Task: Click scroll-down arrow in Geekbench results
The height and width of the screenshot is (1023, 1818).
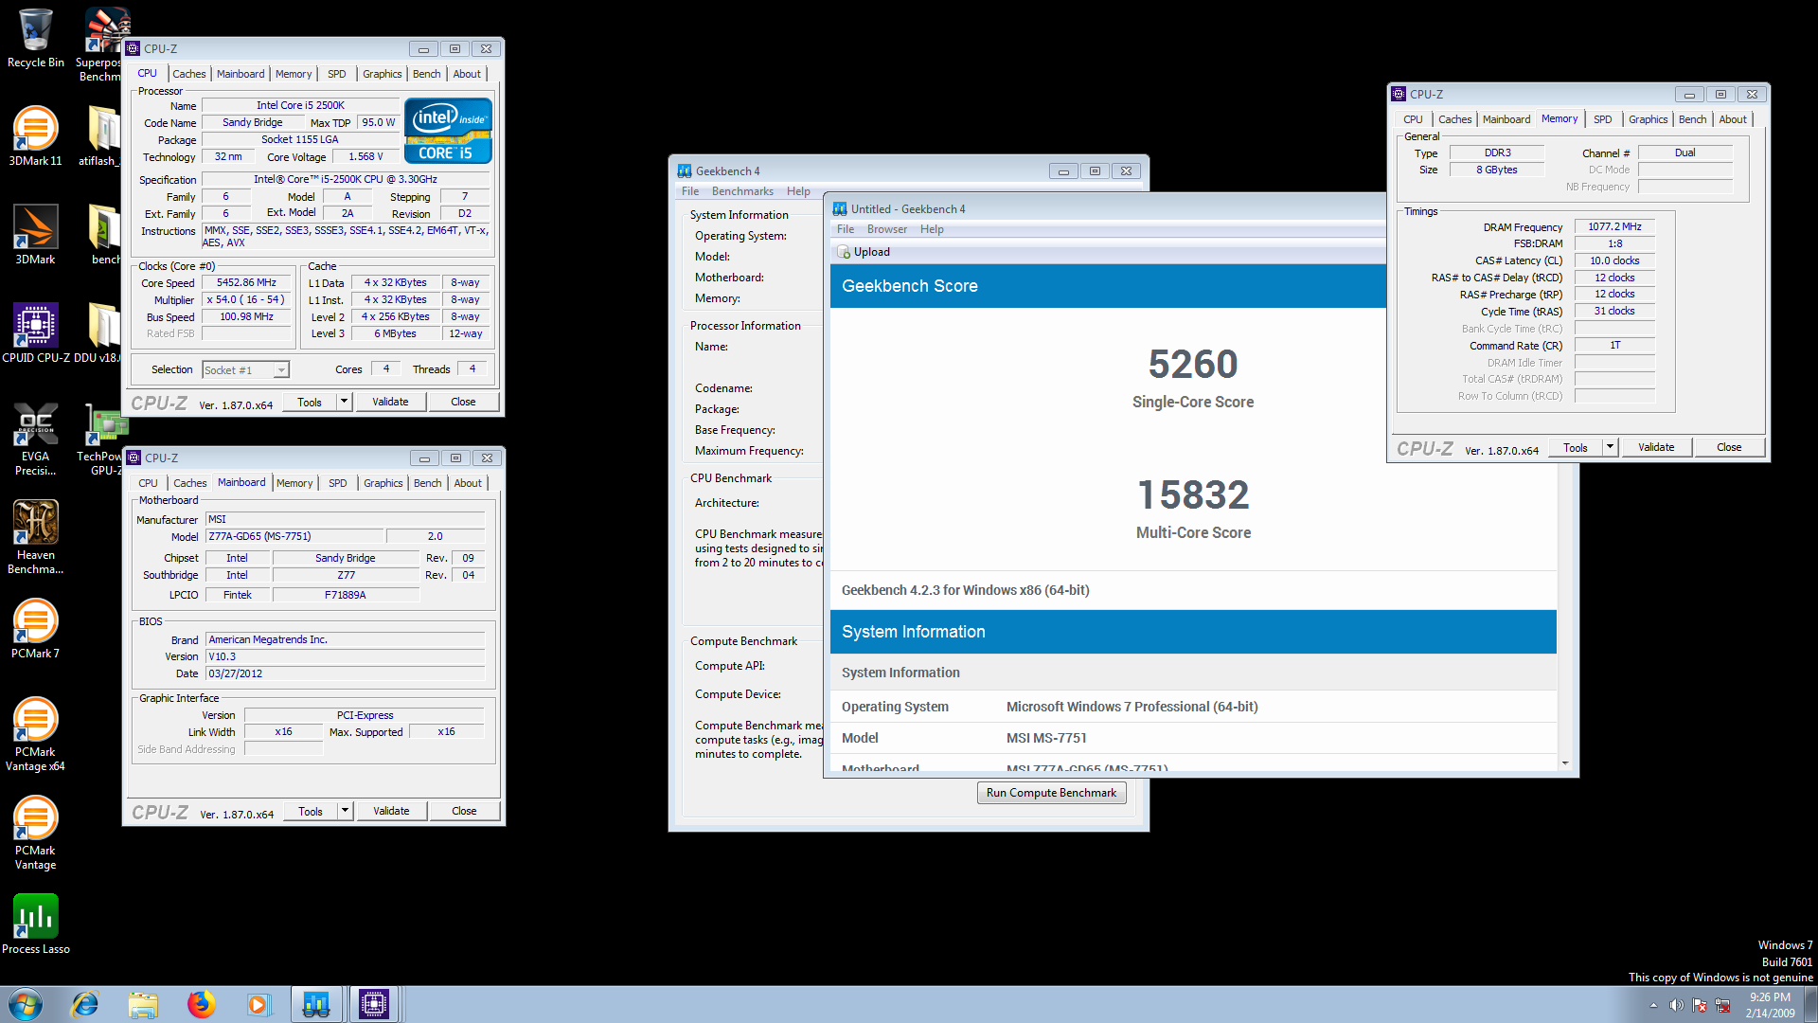Action: (1565, 763)
